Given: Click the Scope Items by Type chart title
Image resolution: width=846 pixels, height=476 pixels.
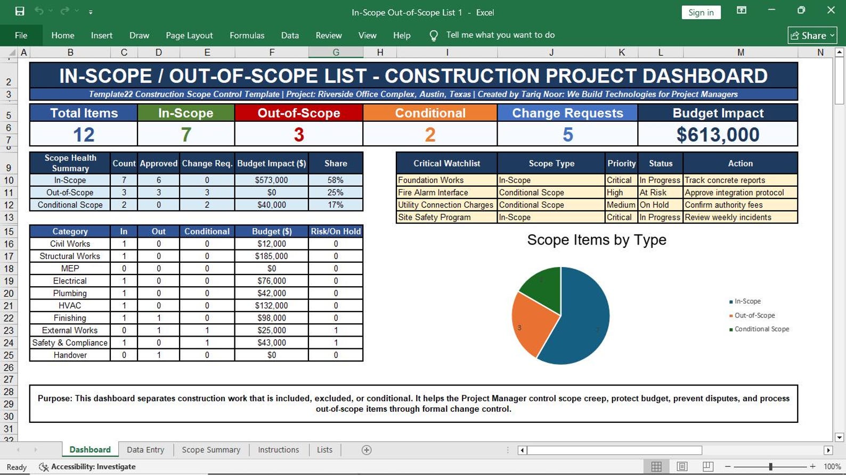Looking at the screenshot, I should 597,240.
